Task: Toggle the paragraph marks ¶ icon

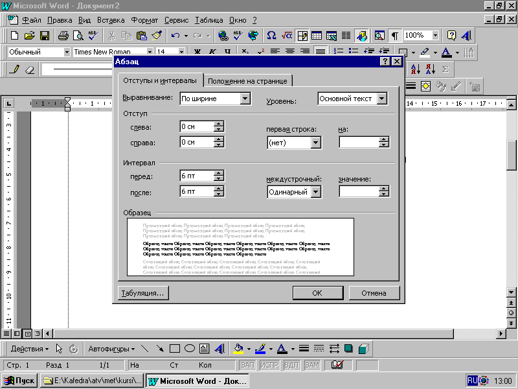Action: (x=394, y=36)
